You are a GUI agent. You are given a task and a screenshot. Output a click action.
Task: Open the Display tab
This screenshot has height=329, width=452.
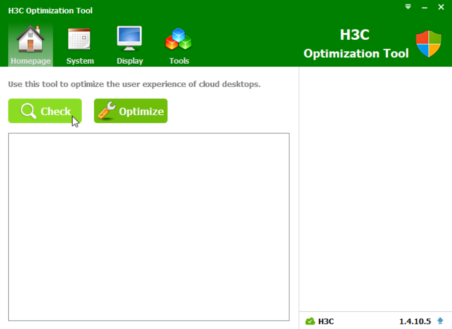click(x=129, y=45)
